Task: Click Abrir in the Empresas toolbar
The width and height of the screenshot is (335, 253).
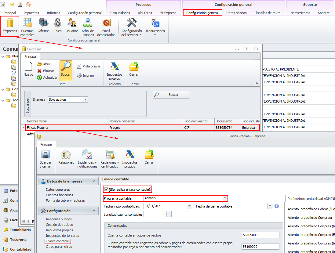Action: click(x=45, y=64)
